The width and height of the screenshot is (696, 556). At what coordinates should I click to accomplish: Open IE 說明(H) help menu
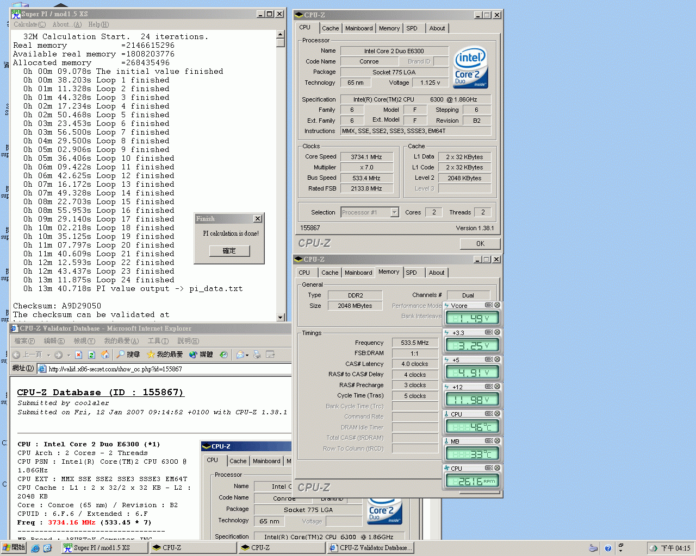[188, 341]
